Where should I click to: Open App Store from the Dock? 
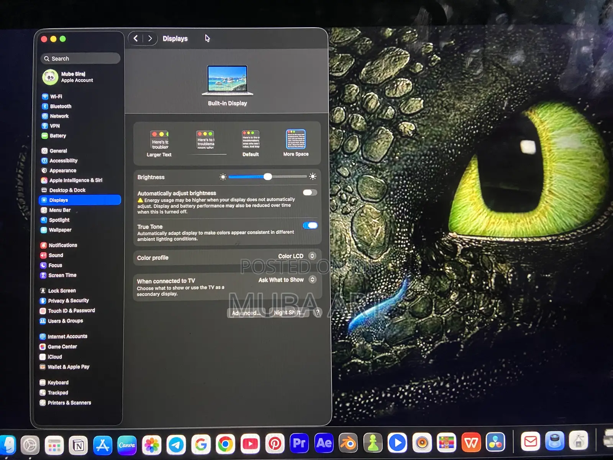[x=103, y=445]
